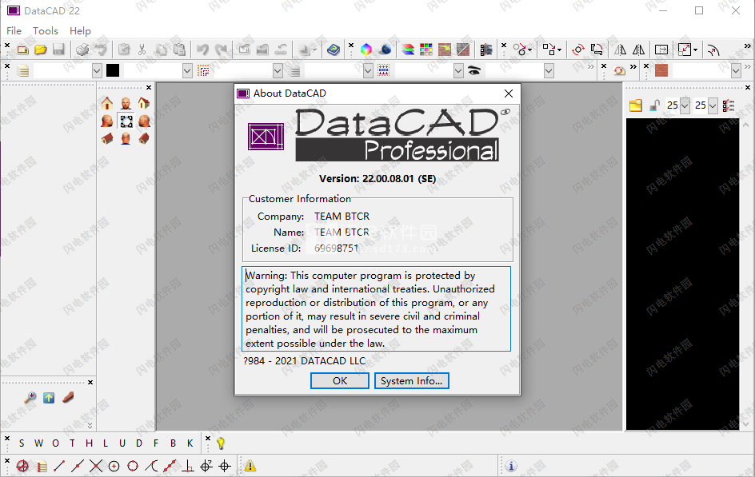Open the color palette grid icon
The height and width of the screenshot is (477, 755).
click(x=426, y=50)
